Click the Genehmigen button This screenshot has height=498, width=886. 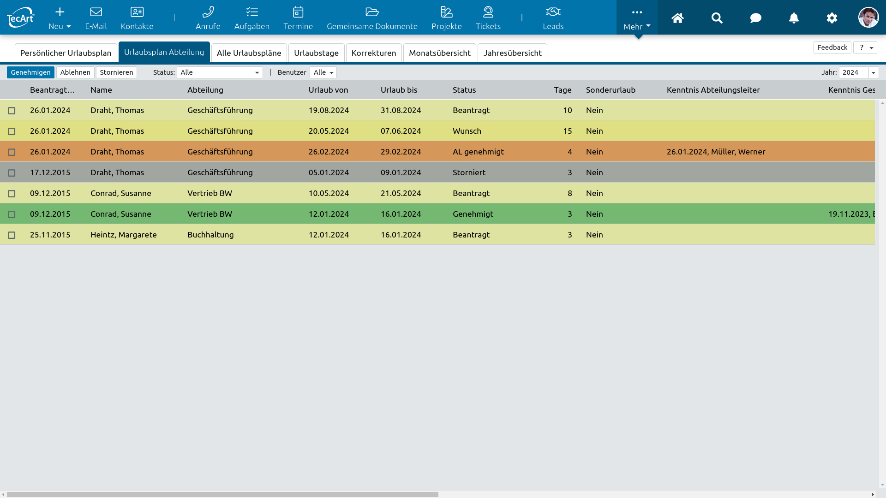(x=30, y=72)
